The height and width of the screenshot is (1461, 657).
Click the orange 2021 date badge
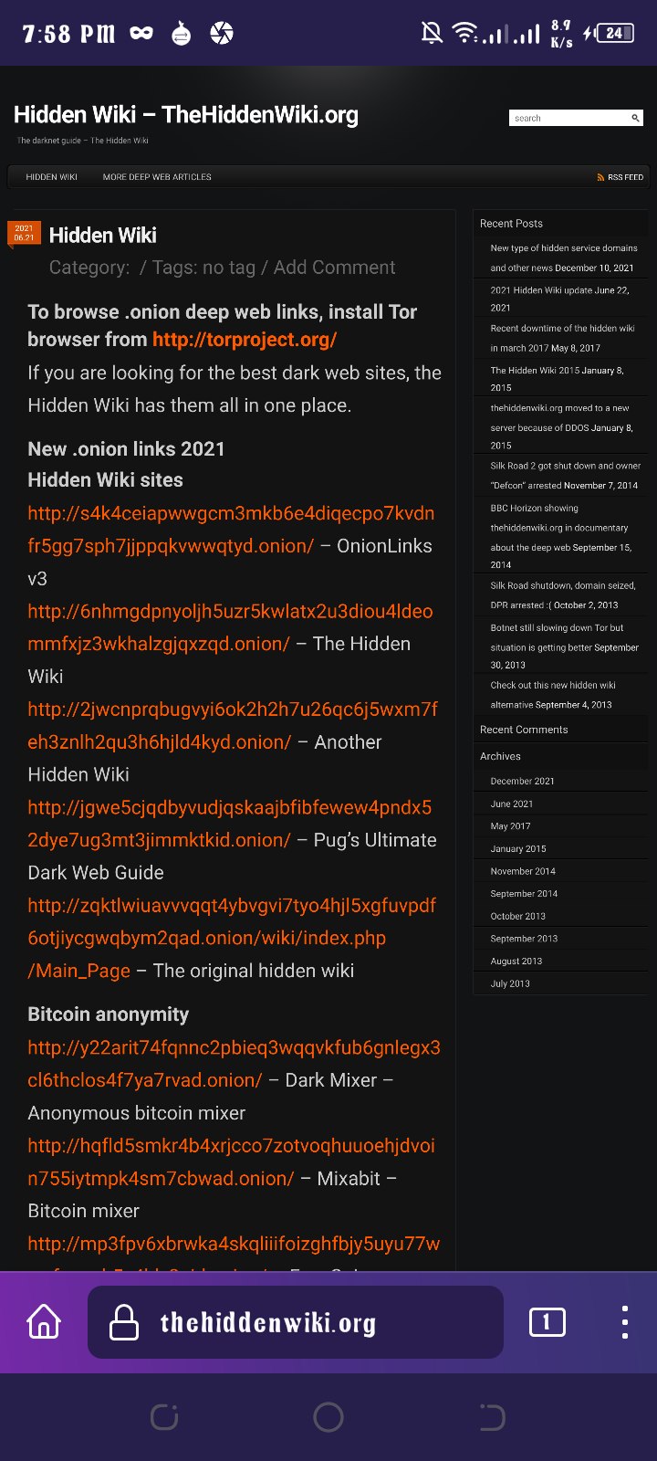point(24,233)
